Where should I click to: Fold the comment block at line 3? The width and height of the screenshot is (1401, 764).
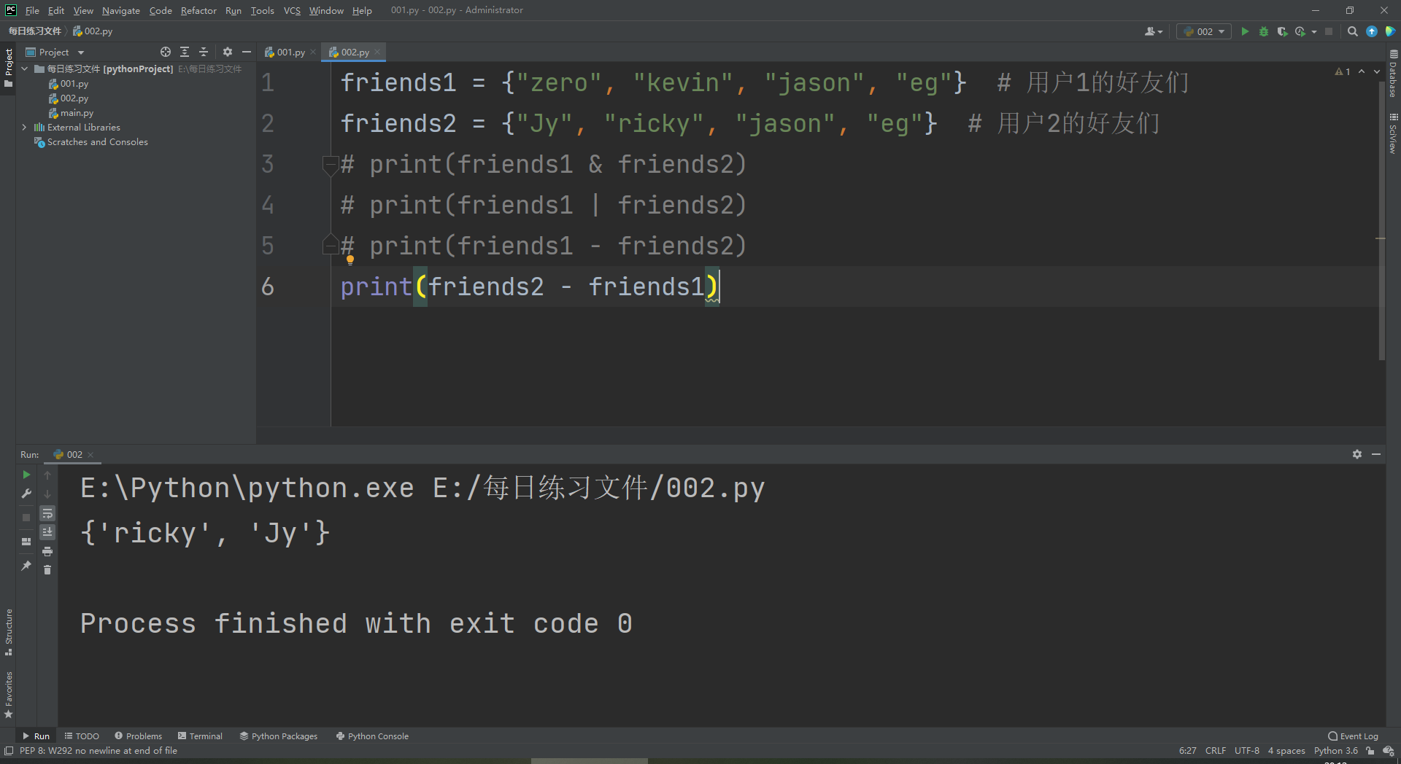click(330, 165)
